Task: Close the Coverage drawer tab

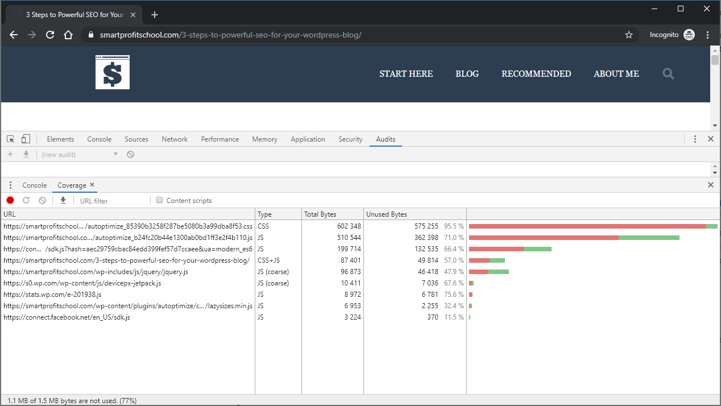Action: pos(92,185)
